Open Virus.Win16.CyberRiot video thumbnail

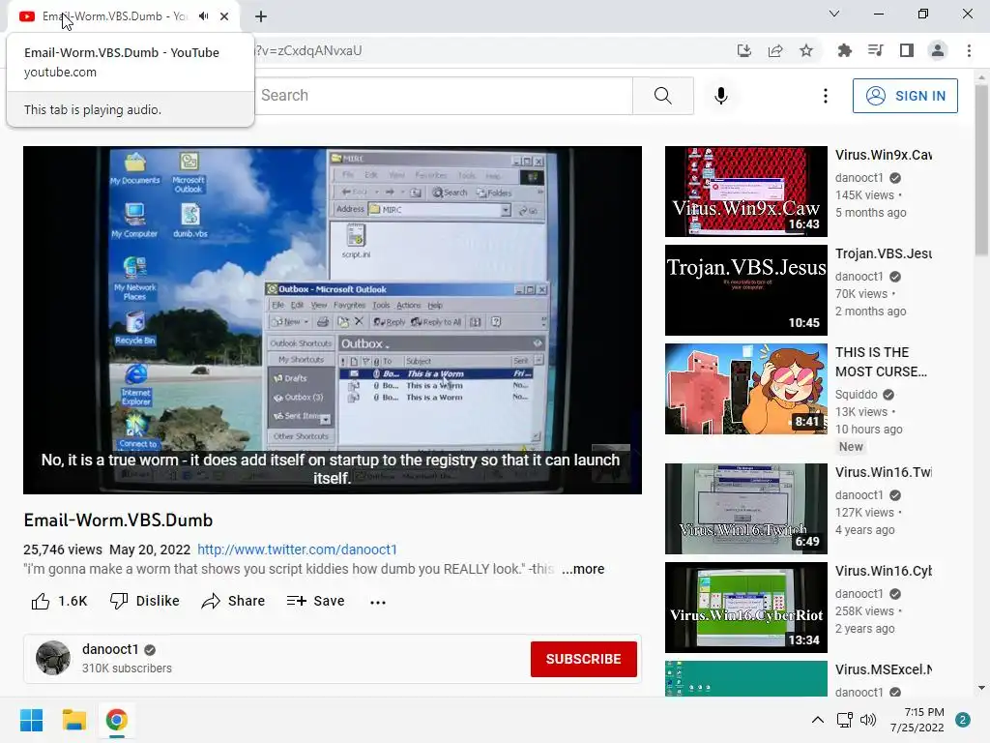point(745,608)
